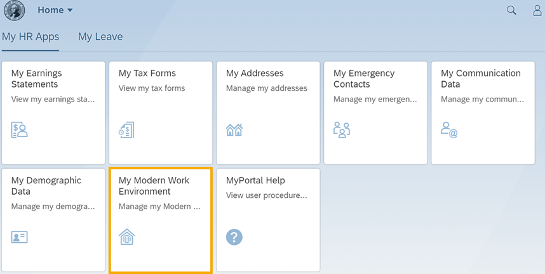Switch to the My Leave tab
Image resolution: width=545 pixels, height=274 pixels.
coord(100,37)
